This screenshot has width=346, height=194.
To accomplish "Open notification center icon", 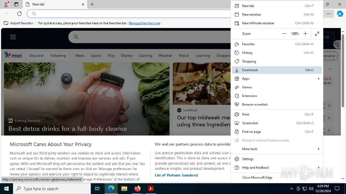I will click(x=337, y=189).
